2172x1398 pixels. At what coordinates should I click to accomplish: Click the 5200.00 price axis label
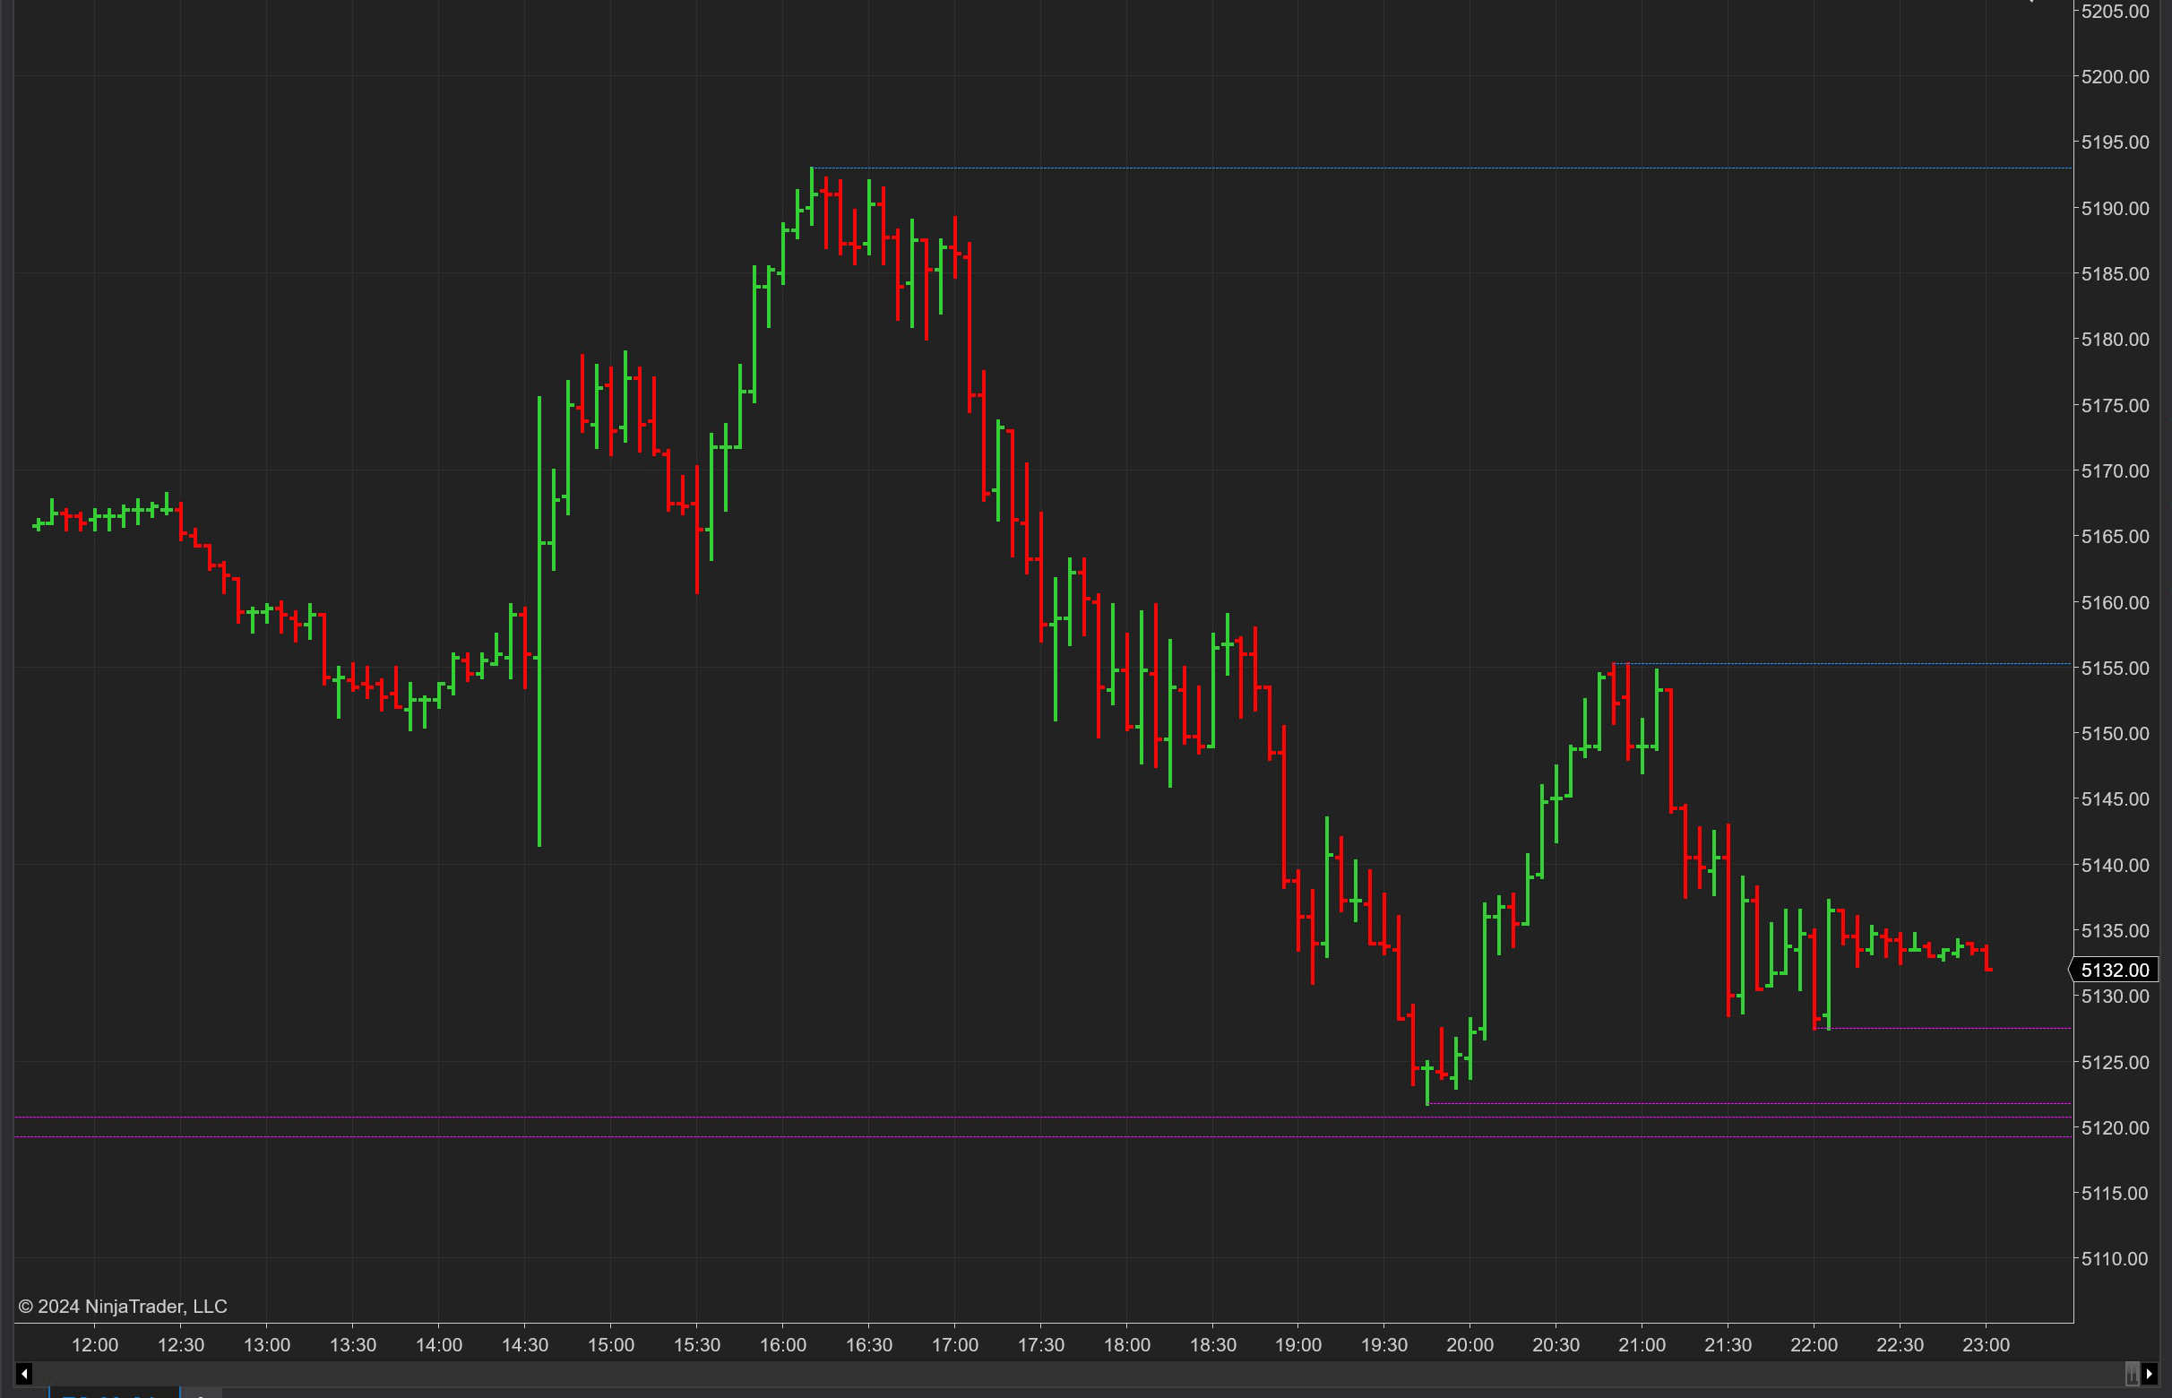pyautogui.click(x=2115, y=76)
